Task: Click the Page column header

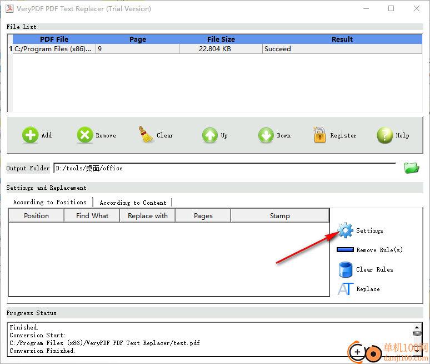Action: [138, 40]
